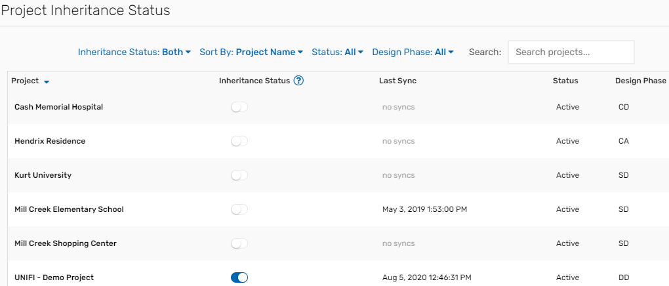This screenshot has width=669, height=286.
Task: Open the Sort By Project Name dropdown
Action: pos(251,52)
